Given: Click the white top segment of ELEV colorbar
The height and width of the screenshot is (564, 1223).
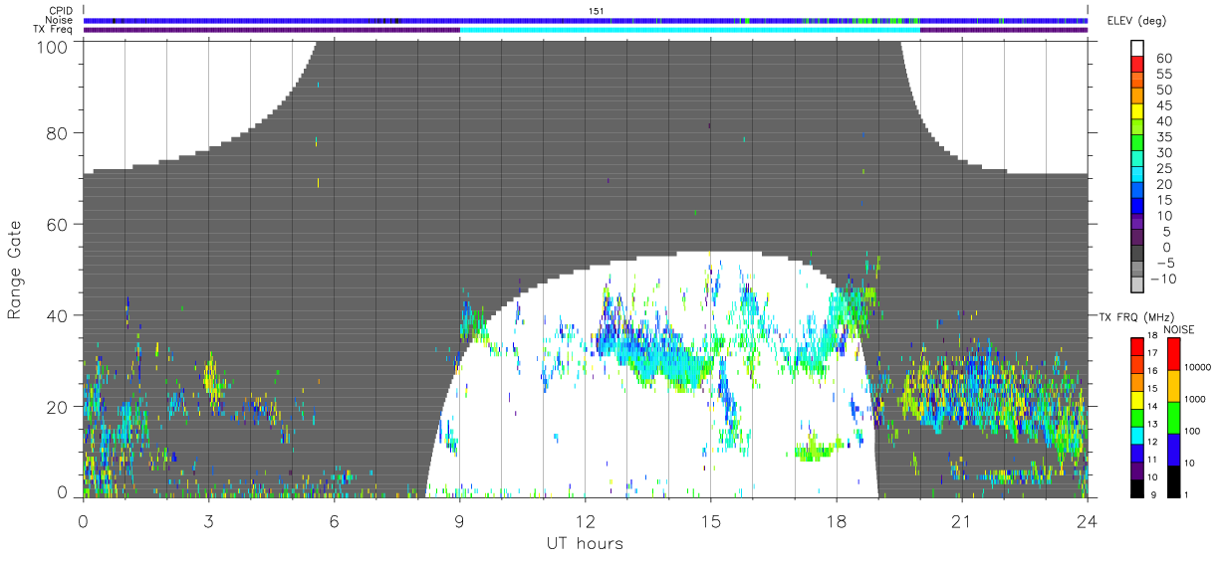Looking at the screenshot, I should [1138, 49].
